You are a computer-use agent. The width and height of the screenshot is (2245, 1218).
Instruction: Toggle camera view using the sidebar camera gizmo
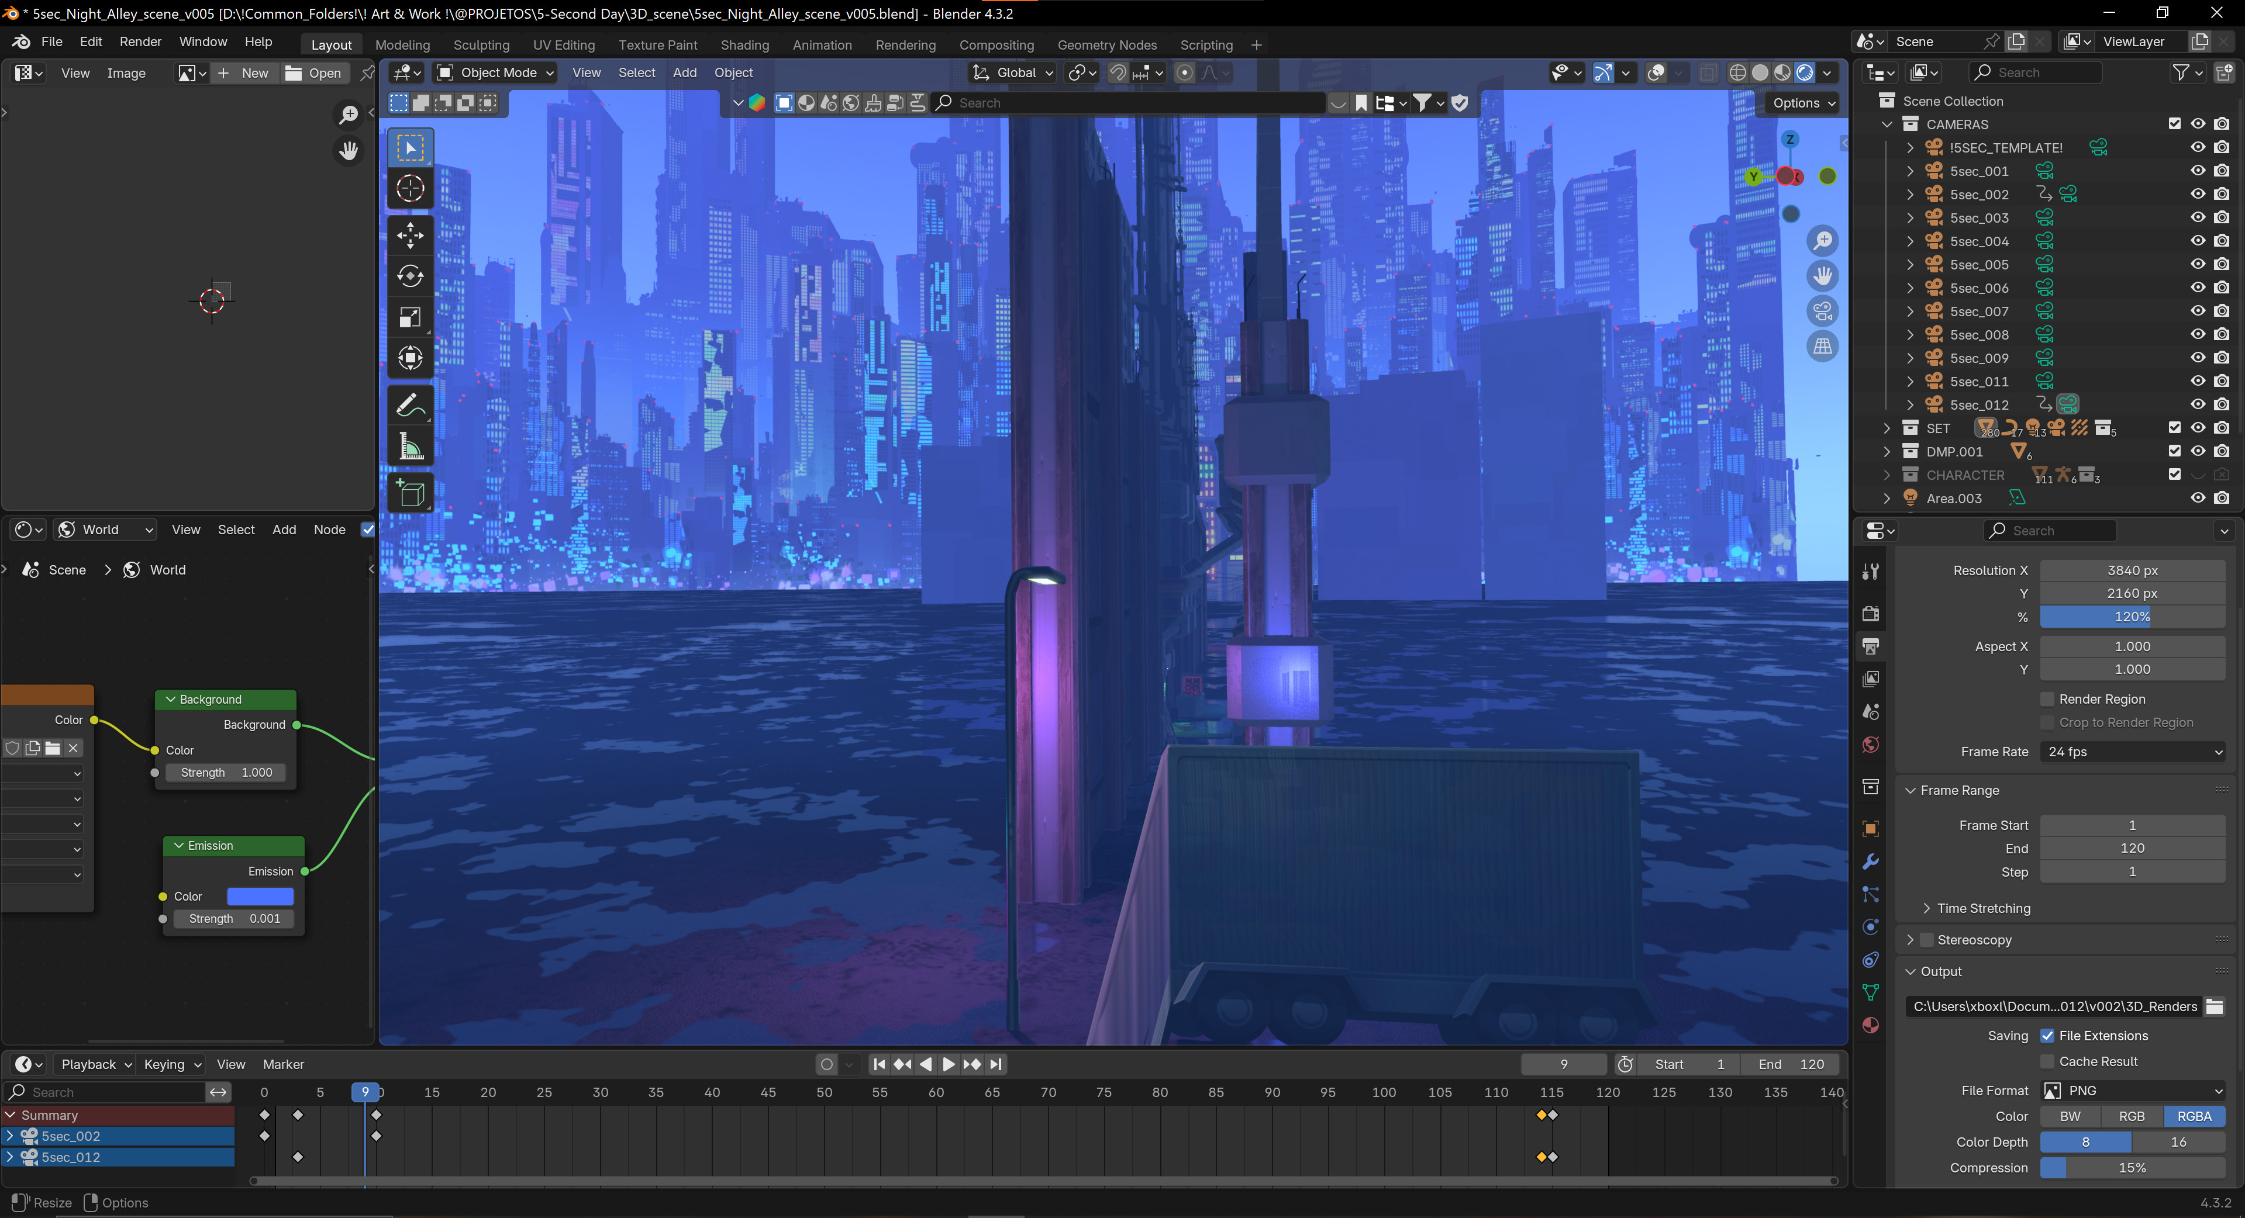coord(1823,311)
